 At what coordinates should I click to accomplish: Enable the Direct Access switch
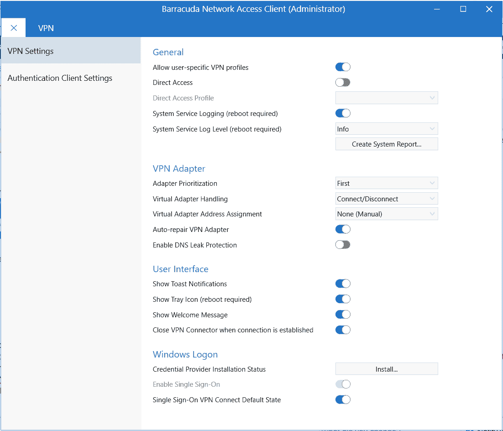[343, 83]
